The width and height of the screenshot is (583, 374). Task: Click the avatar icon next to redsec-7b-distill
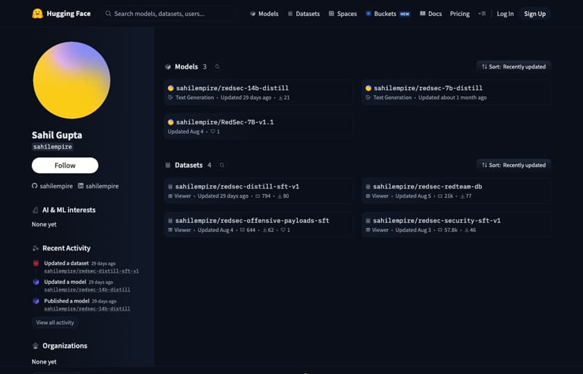[369, 89]
